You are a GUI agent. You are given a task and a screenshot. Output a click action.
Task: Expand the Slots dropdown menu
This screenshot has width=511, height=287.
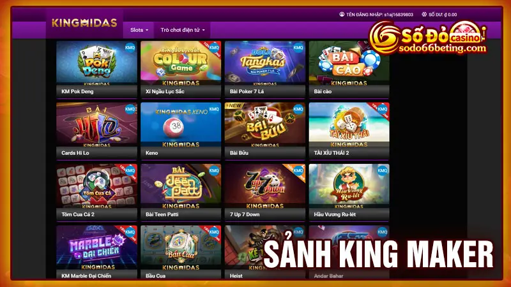coord(139,30)
